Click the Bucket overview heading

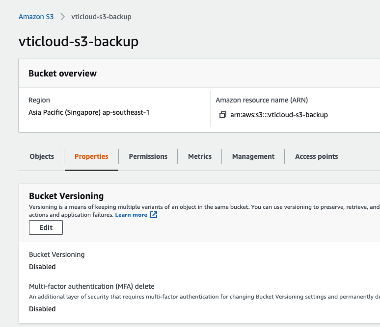pyautogui.click(x=62, y=74)
